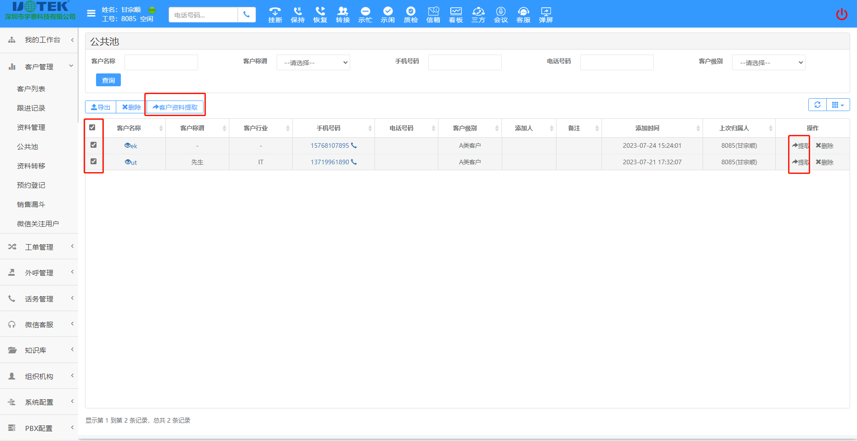Open 客户列表 in the sidebar
The width and height of the screenshot is (857, 441).
(31, 89)
